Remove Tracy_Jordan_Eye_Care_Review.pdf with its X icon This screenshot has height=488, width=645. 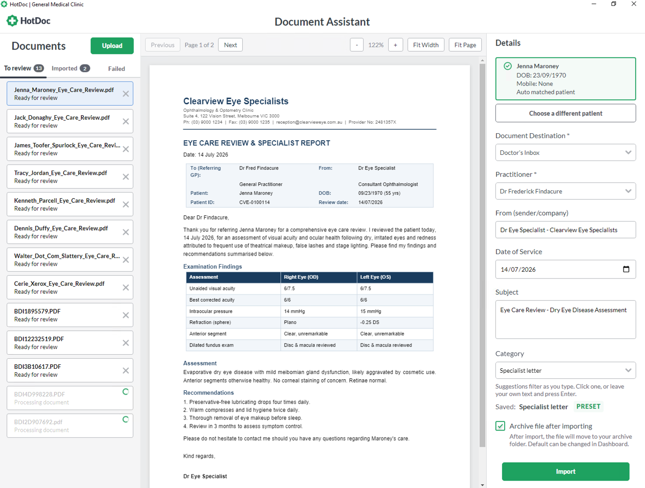click(x=126, y=177)
